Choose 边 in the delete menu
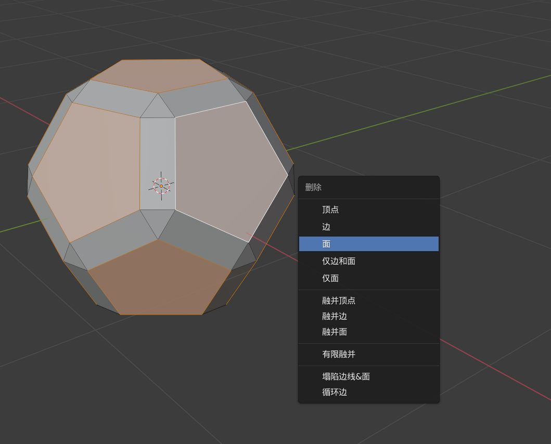Image resolution: width=551 pixels, height=444 pixels. 368,227
